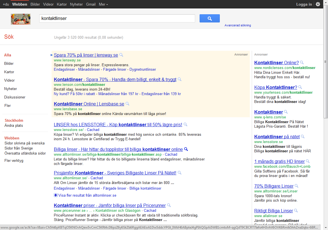The width and height of the screenshot is (328, 230).
Task: Open 'Billiga kontaktlinser' sitelink under alltomlinser result
Action: click(145, 188)
